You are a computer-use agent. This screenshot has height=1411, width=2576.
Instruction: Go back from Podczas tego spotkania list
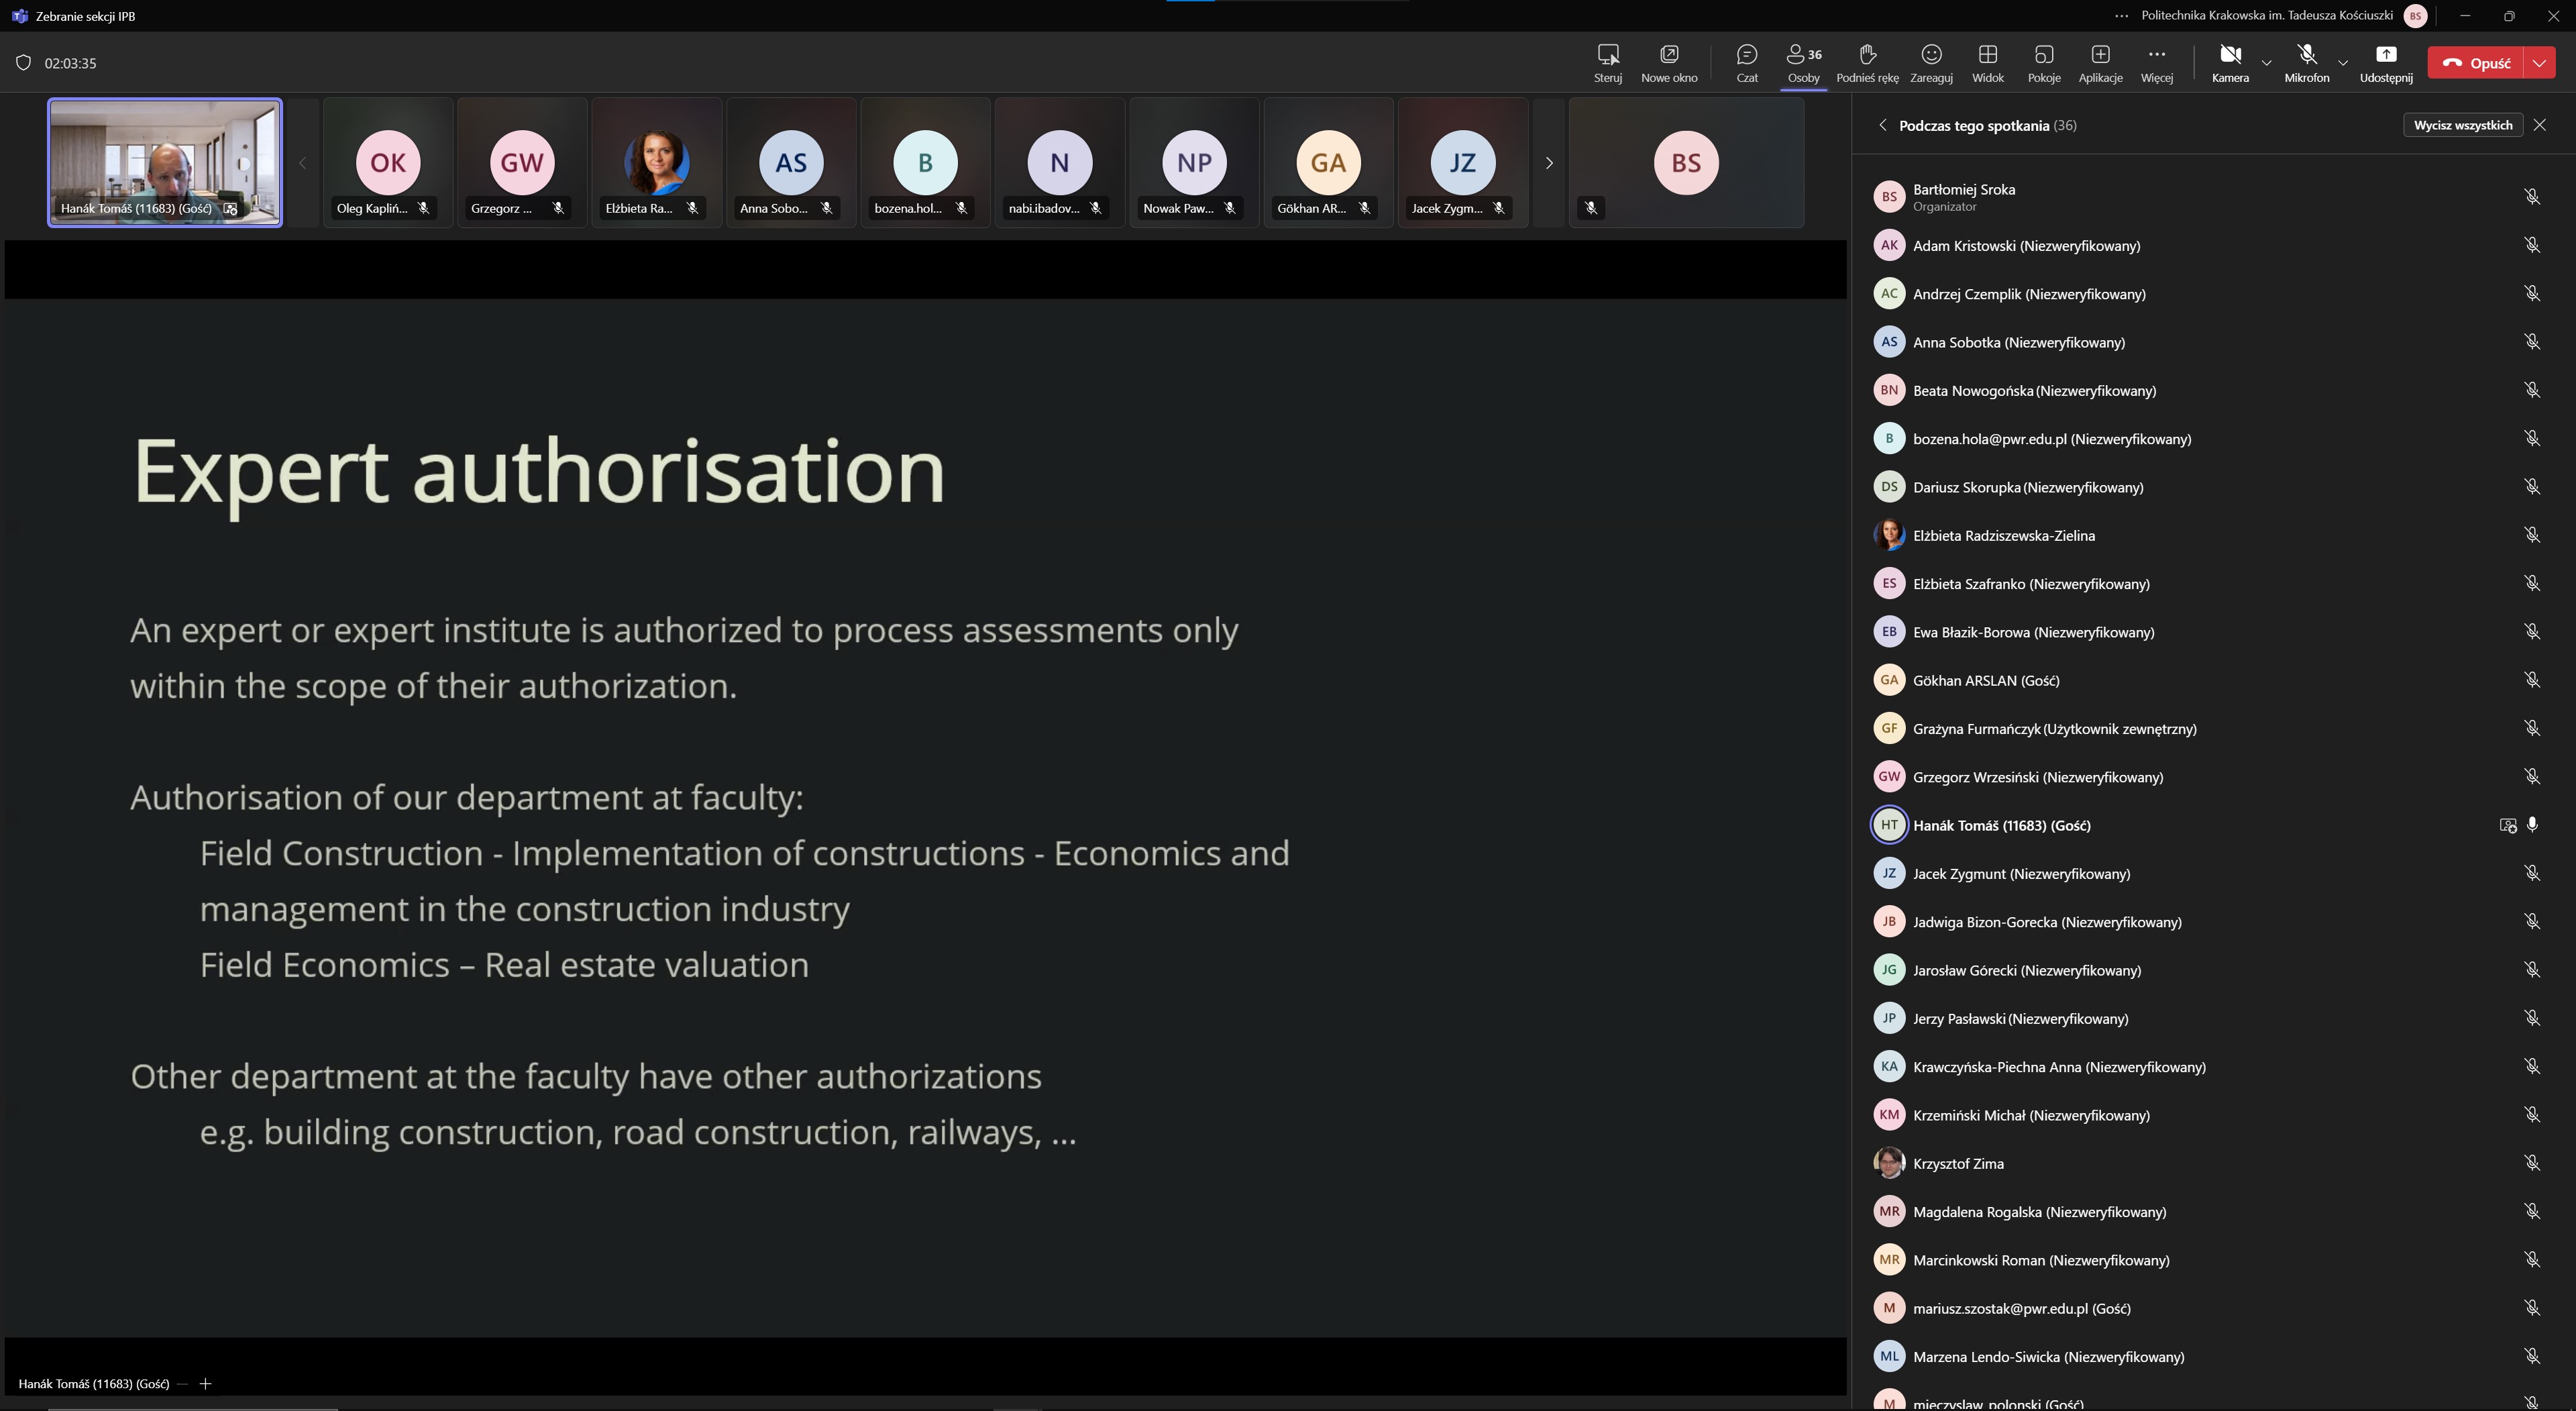tap(1882, 126)
